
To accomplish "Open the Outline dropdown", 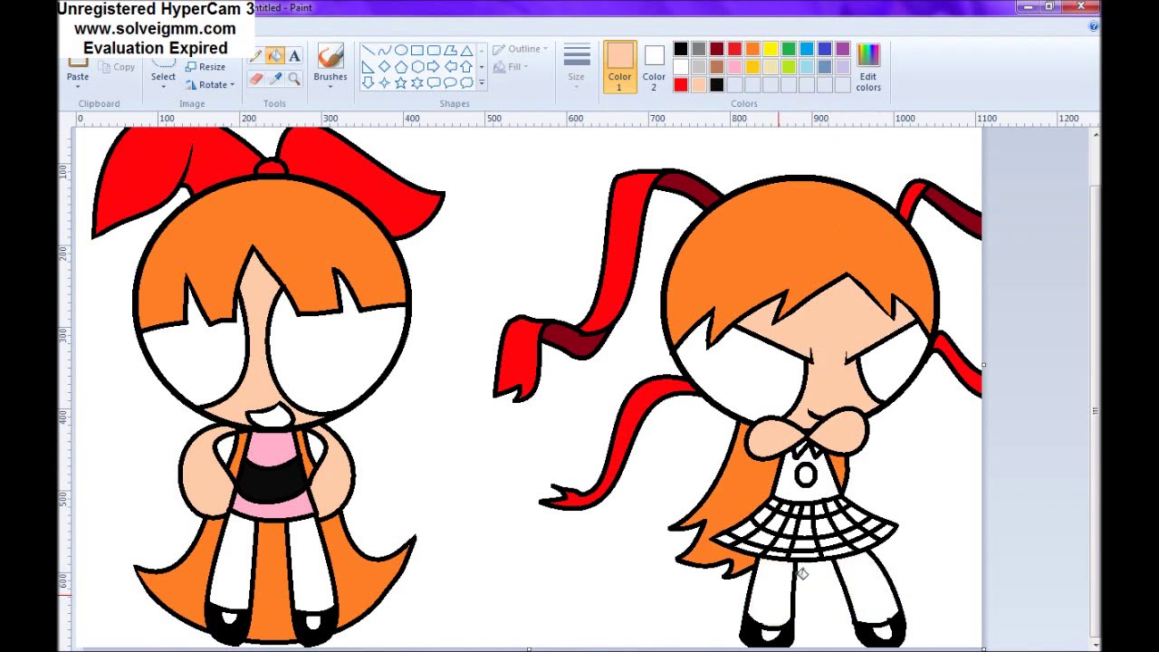I will click(521, 49).
